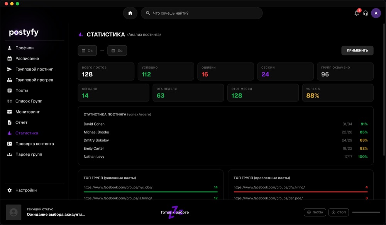The image size is (386, 225).
Task: Click the Мониторинг pulse icon
Action: (x=10, y=112)
